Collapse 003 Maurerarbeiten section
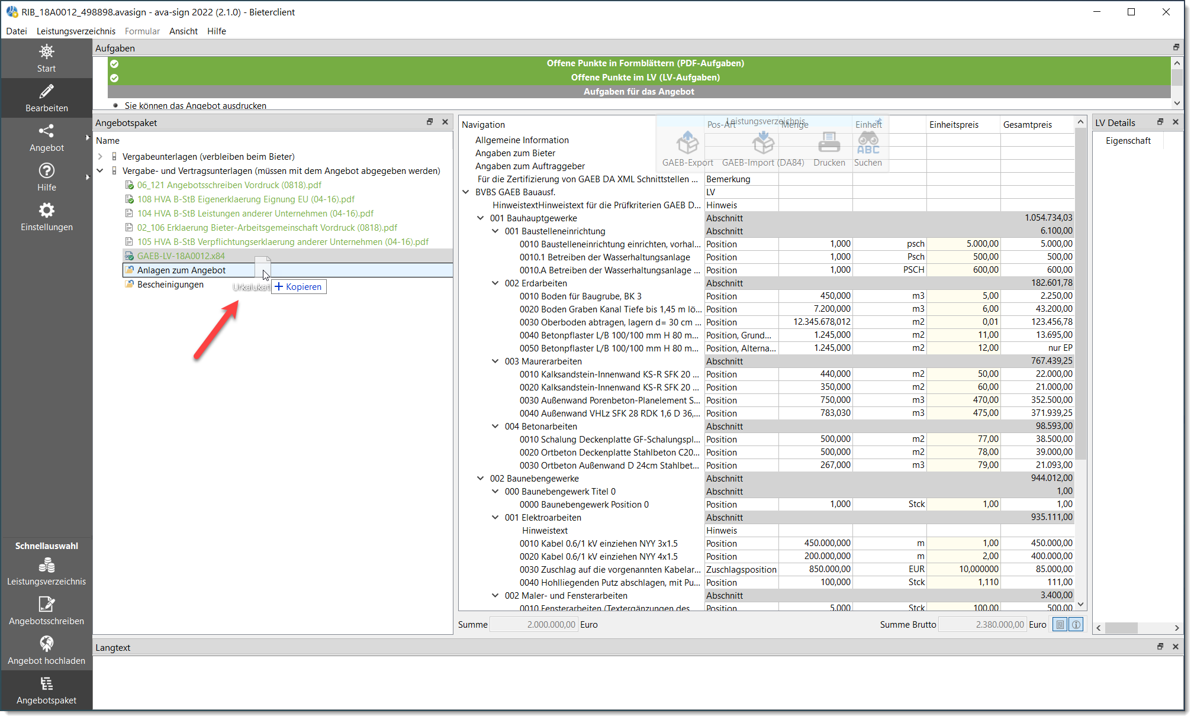 tap(495, 361)
